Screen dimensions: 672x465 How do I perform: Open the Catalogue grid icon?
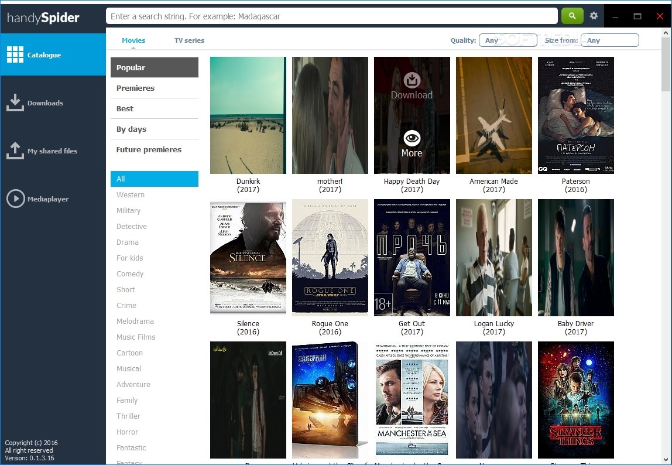(x=15, y=54)
